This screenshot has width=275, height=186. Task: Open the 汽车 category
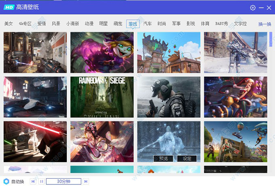[147, 24]
